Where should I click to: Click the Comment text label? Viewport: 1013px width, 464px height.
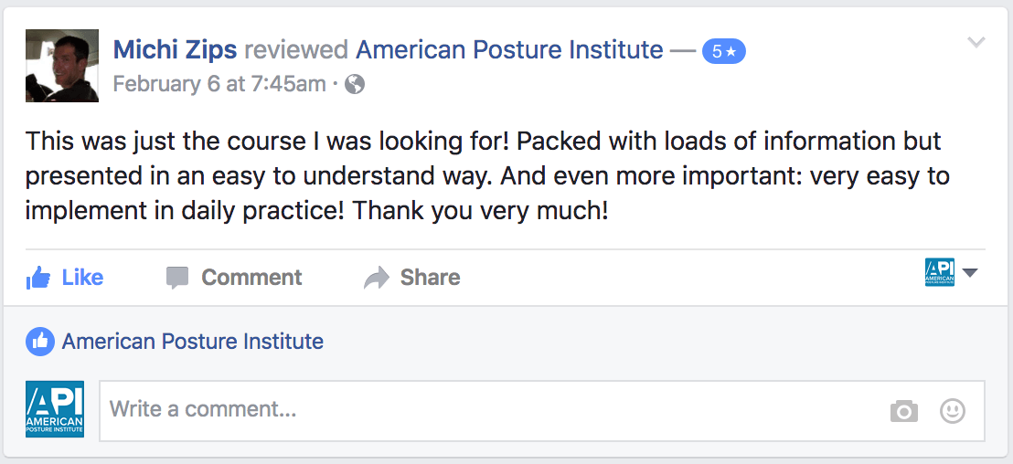(x=251, y=278)
